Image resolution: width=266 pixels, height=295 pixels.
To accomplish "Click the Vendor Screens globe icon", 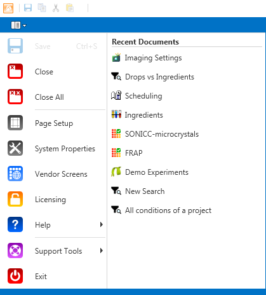I will point(15,174).
